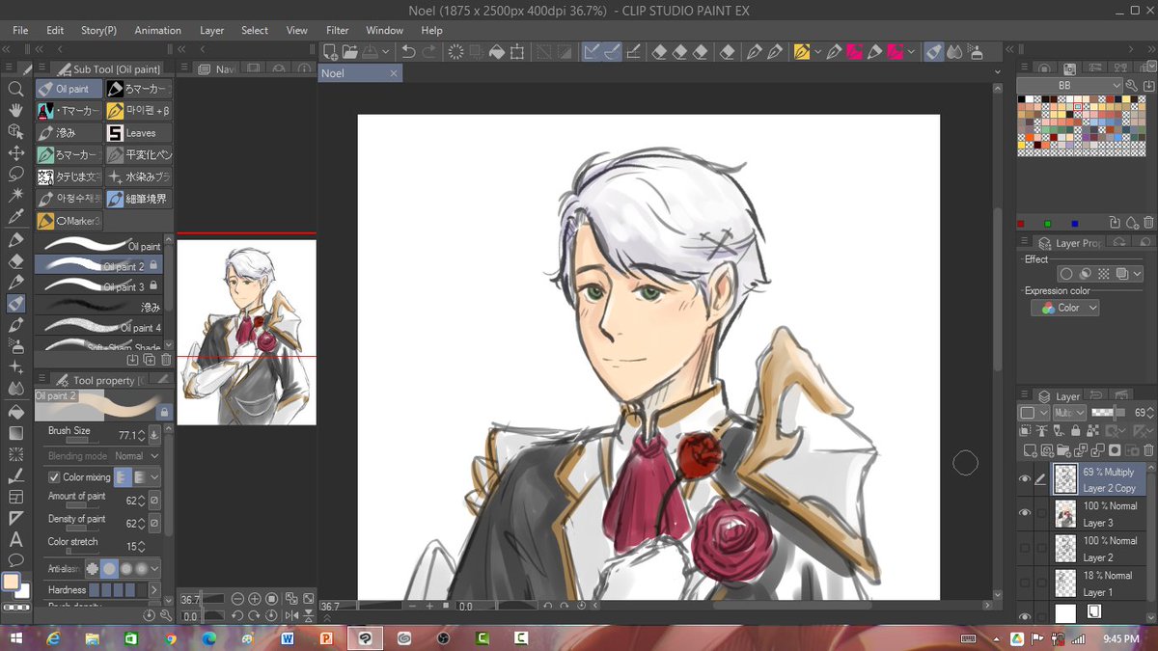Open Layer Effect options dropdown arrow
This screenshot has height=651, width=1158.
click(1138, 275)
